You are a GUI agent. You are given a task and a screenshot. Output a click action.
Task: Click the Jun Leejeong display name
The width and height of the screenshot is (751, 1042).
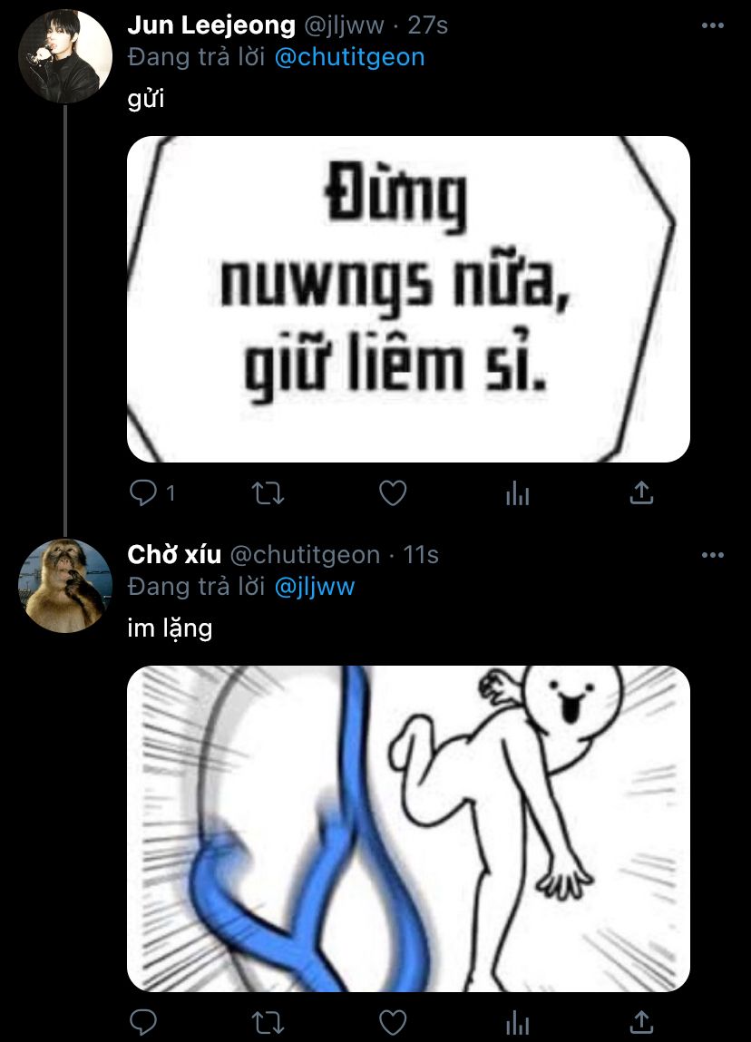pyautogui.click(x=211, y=25)
